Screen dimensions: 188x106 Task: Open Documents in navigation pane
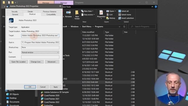tap(13, 102)
